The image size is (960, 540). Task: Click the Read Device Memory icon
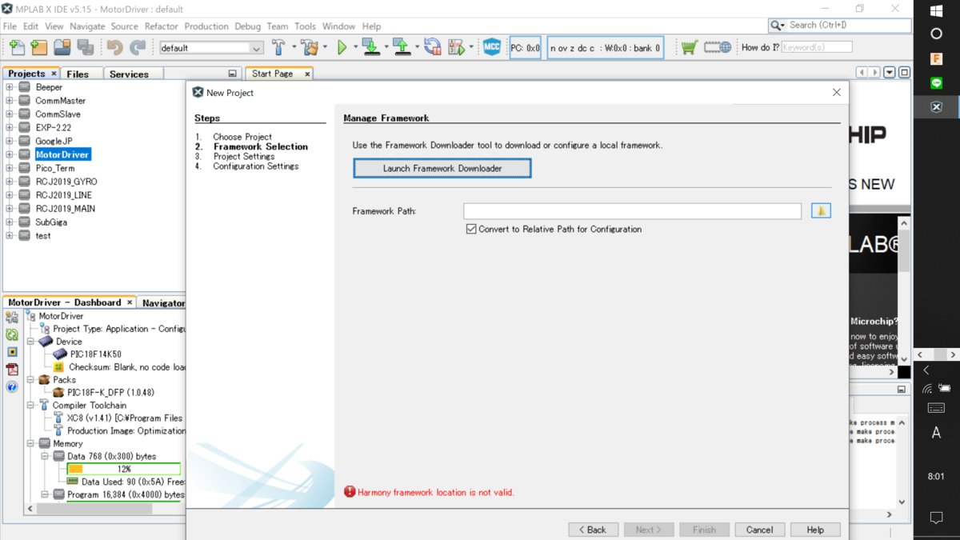[402, 48]
